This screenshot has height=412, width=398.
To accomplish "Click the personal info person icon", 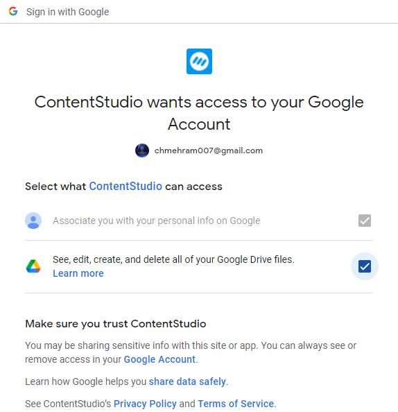I will tap(33, 221).
